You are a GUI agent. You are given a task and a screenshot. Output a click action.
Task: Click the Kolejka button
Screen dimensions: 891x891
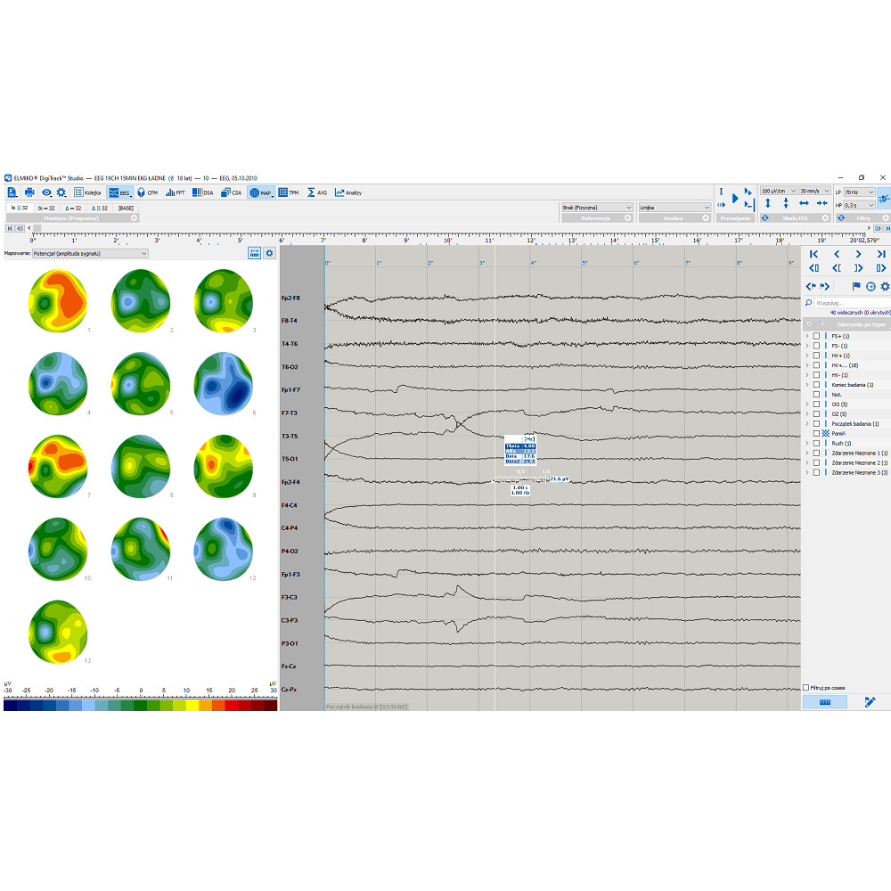[87, 192]
